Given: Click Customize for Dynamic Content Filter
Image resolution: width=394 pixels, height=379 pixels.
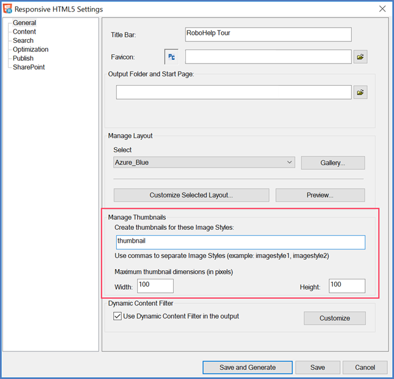Looking at the screenshot, I should pyautogui.click(x=334, y=318).
